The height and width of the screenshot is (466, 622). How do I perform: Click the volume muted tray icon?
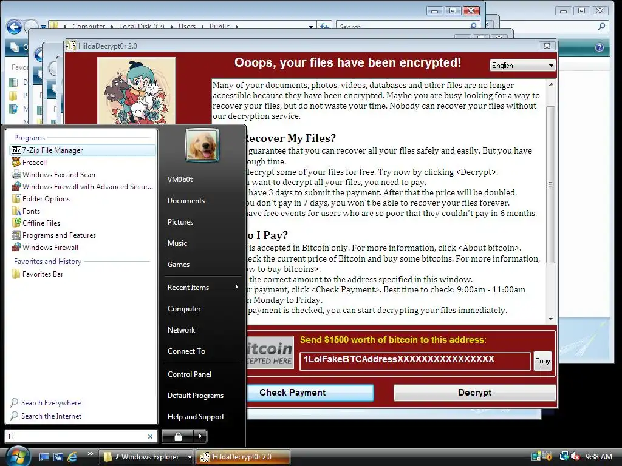(575, 457)
